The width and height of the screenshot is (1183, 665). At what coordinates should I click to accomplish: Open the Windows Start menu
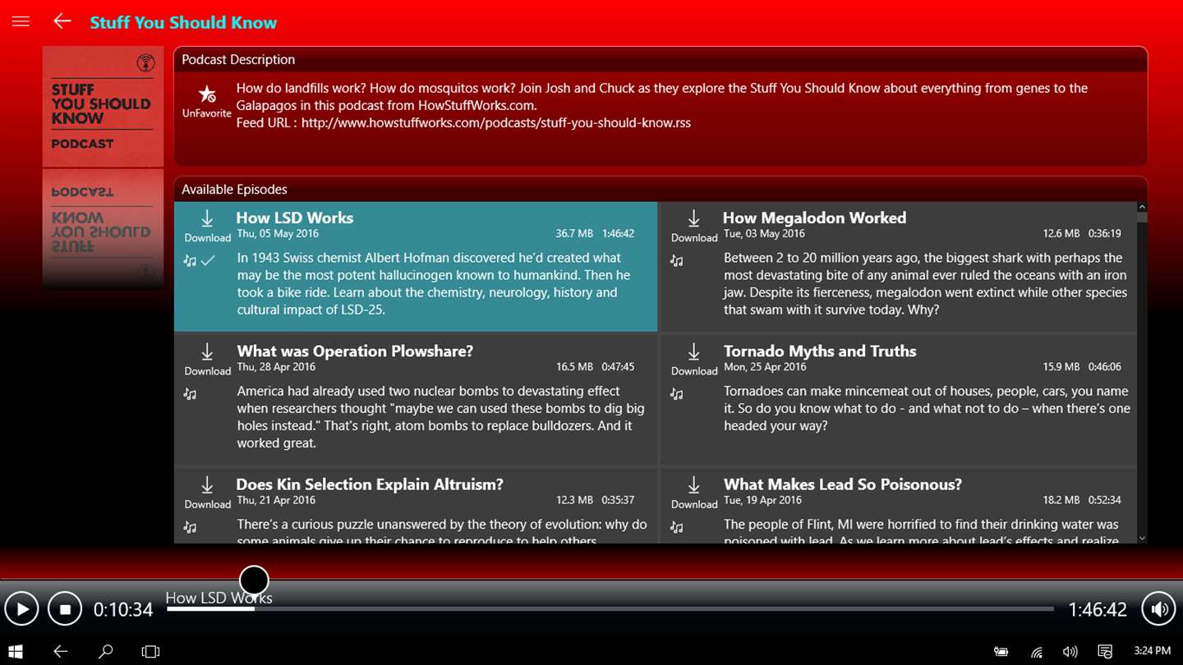pos(16,652)
